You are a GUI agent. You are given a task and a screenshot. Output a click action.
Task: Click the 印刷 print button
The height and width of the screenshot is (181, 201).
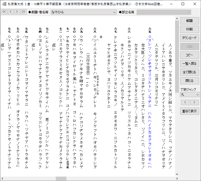[190, 29]
